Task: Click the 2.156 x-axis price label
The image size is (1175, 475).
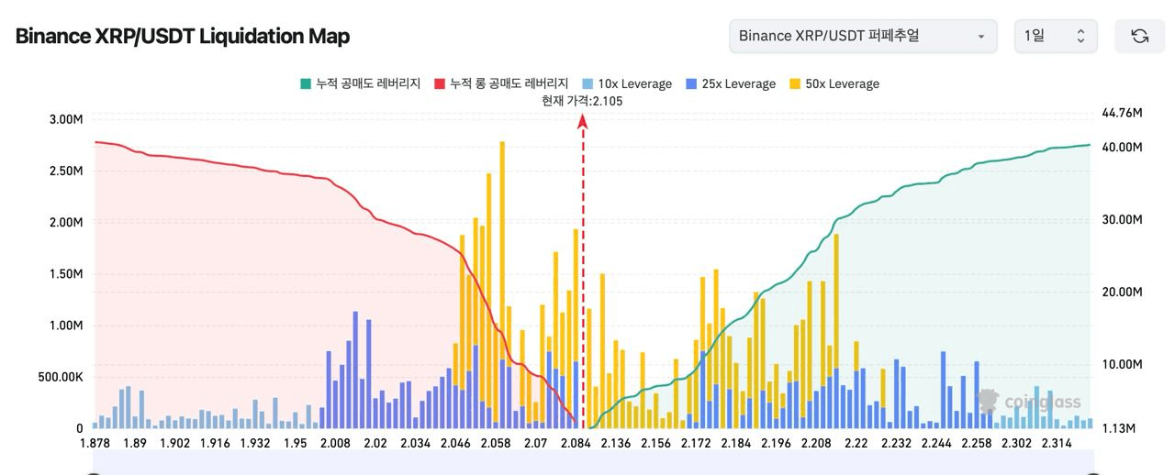Action: click(x=655, y=444)
